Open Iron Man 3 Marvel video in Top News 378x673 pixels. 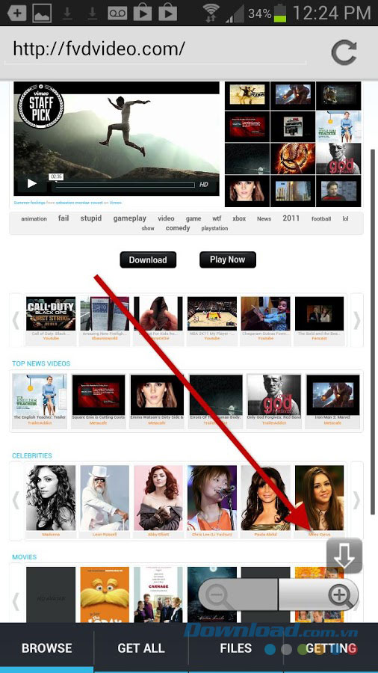pyautogui.click(x=333, y=395)
